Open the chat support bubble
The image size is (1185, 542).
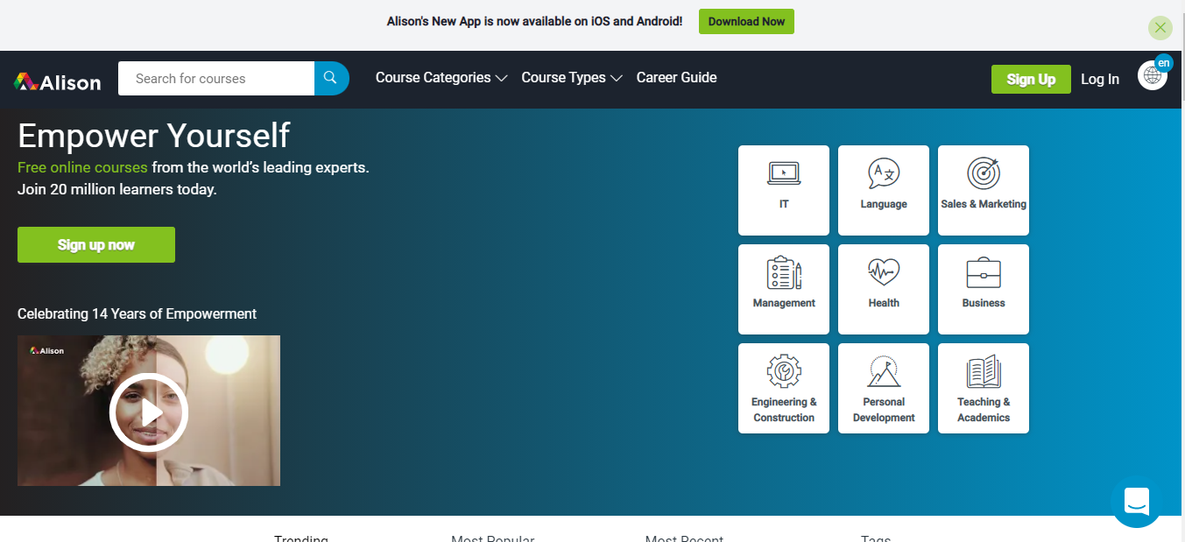(1137, 502)
